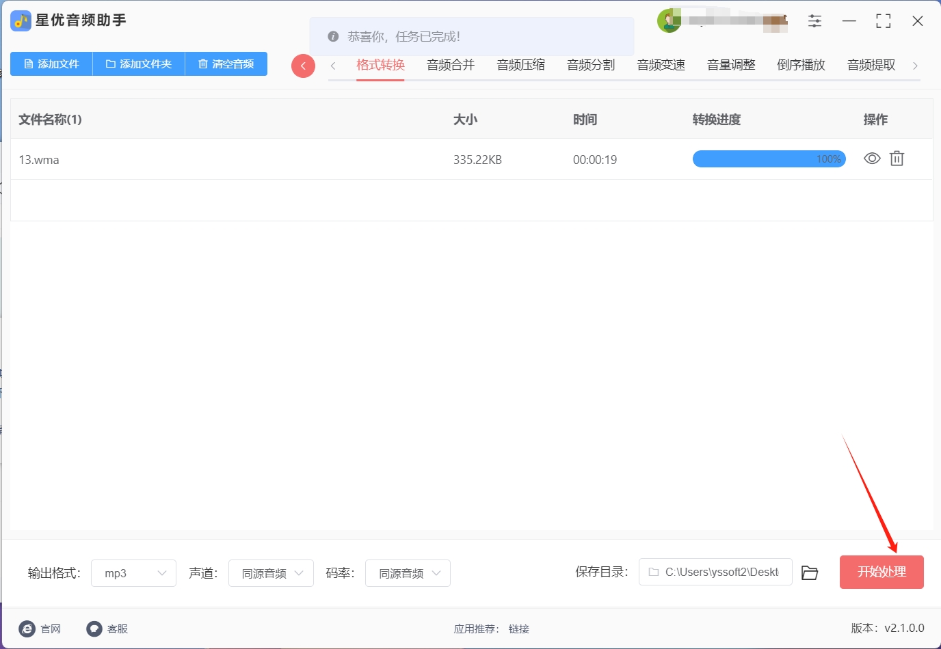
Task: Click the 客服 chat bubble icon
Action: tap(94, 629)
